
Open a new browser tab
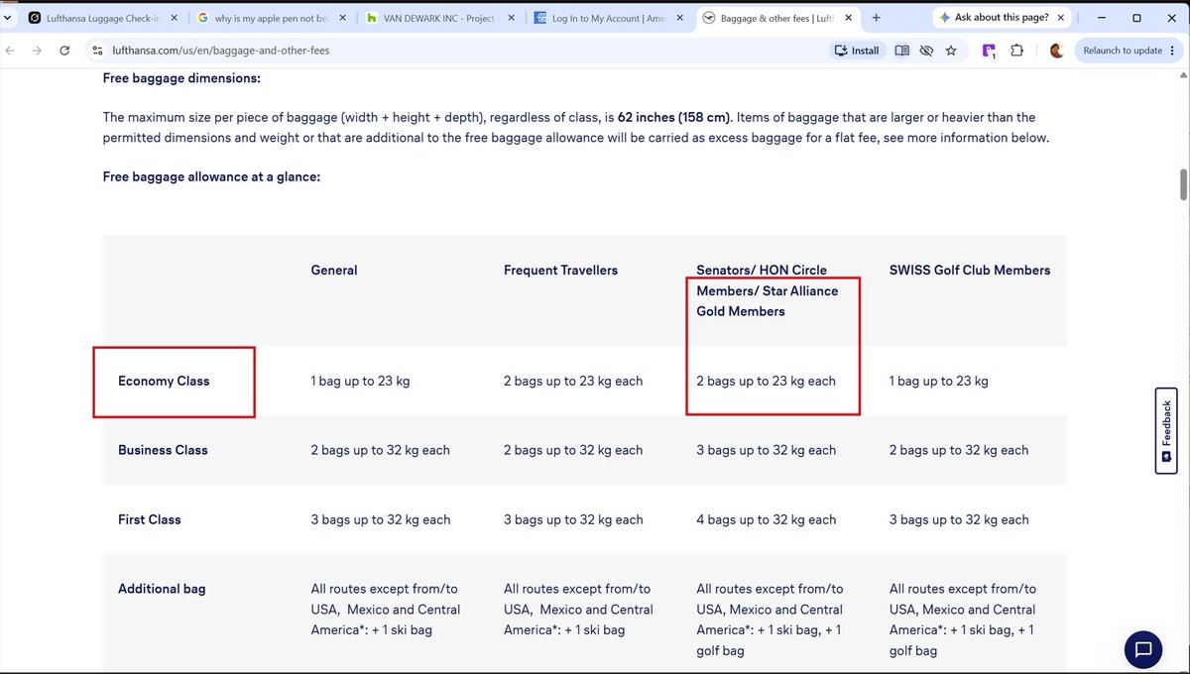pyautogui.click(x=876, y=18)
